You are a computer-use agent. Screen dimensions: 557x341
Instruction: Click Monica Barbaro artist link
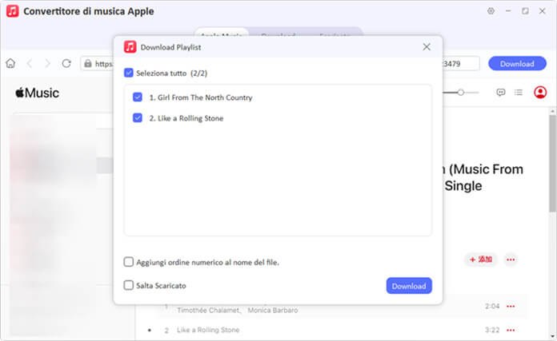(273, 310)
